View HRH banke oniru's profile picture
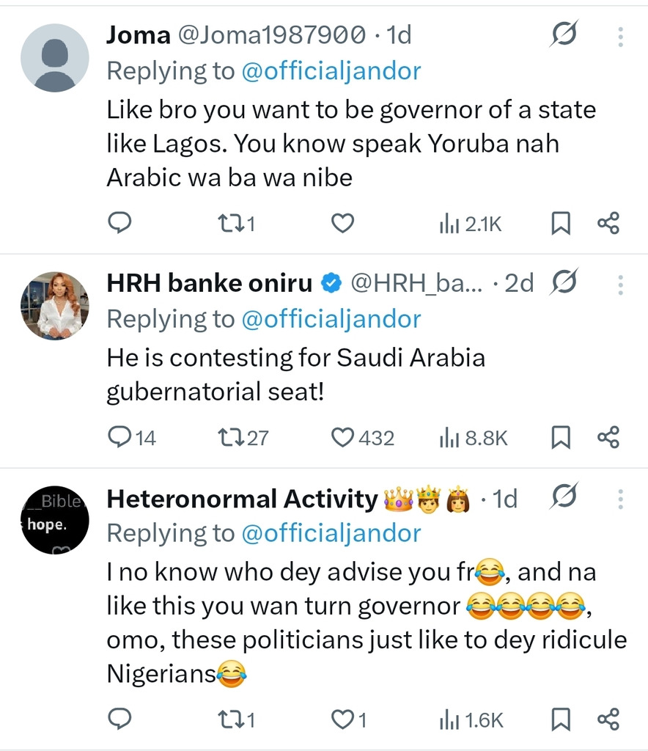The height and width of the screenshot is (751, 648). [55, 306]
